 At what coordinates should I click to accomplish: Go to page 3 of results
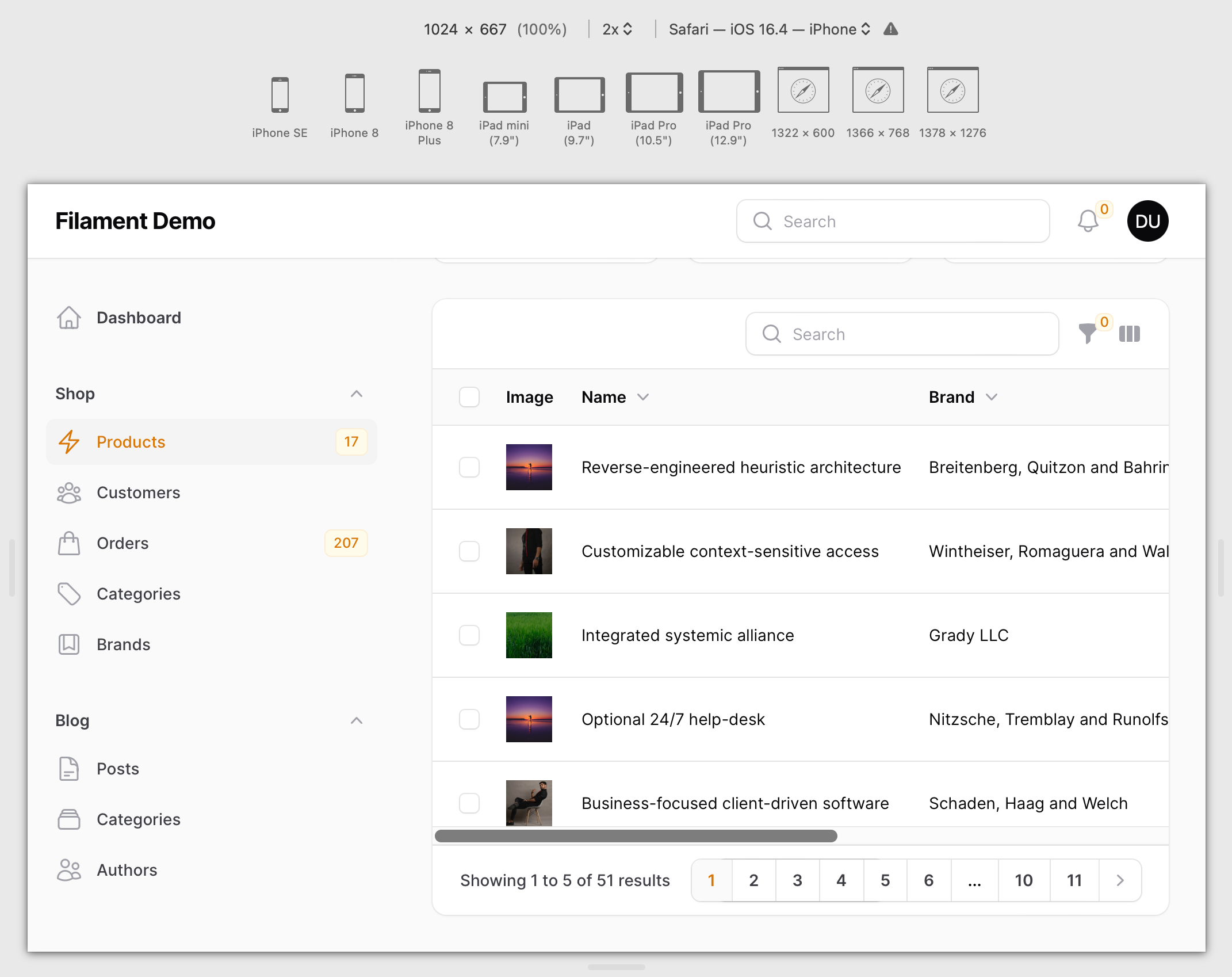click(797, 880)
